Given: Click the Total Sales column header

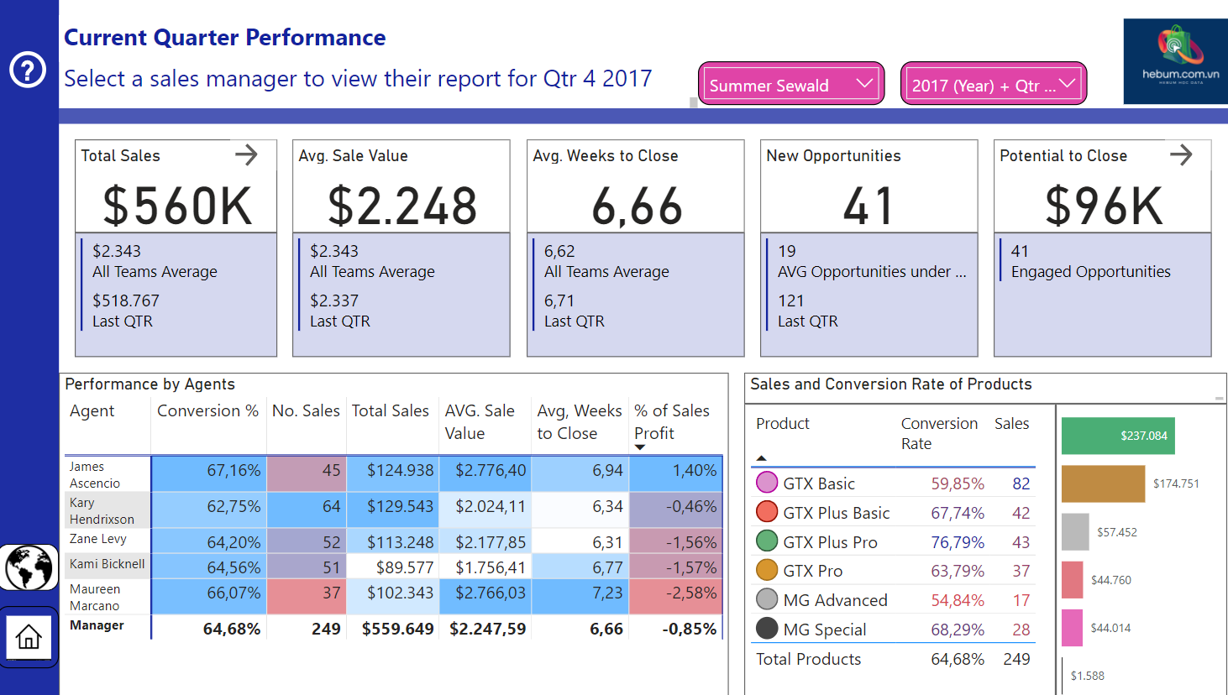Looking at the screenshot, I should [390, 410].
